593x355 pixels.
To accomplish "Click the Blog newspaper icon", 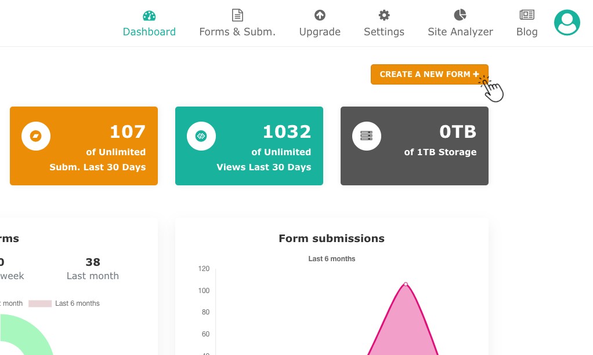I will click(527, 14).
